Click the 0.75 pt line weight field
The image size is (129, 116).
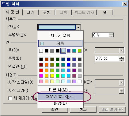pyautogui.click(x=107, y=58)
